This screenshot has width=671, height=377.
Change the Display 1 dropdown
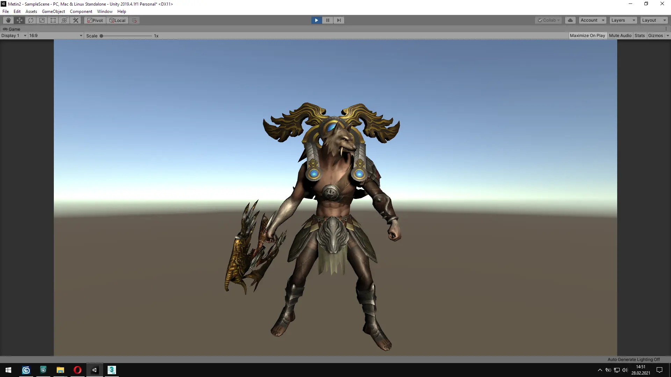[x=14, y=36]
